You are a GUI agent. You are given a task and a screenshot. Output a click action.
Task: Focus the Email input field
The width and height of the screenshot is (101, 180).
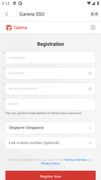pyautogui.click(x=50, y=104)
